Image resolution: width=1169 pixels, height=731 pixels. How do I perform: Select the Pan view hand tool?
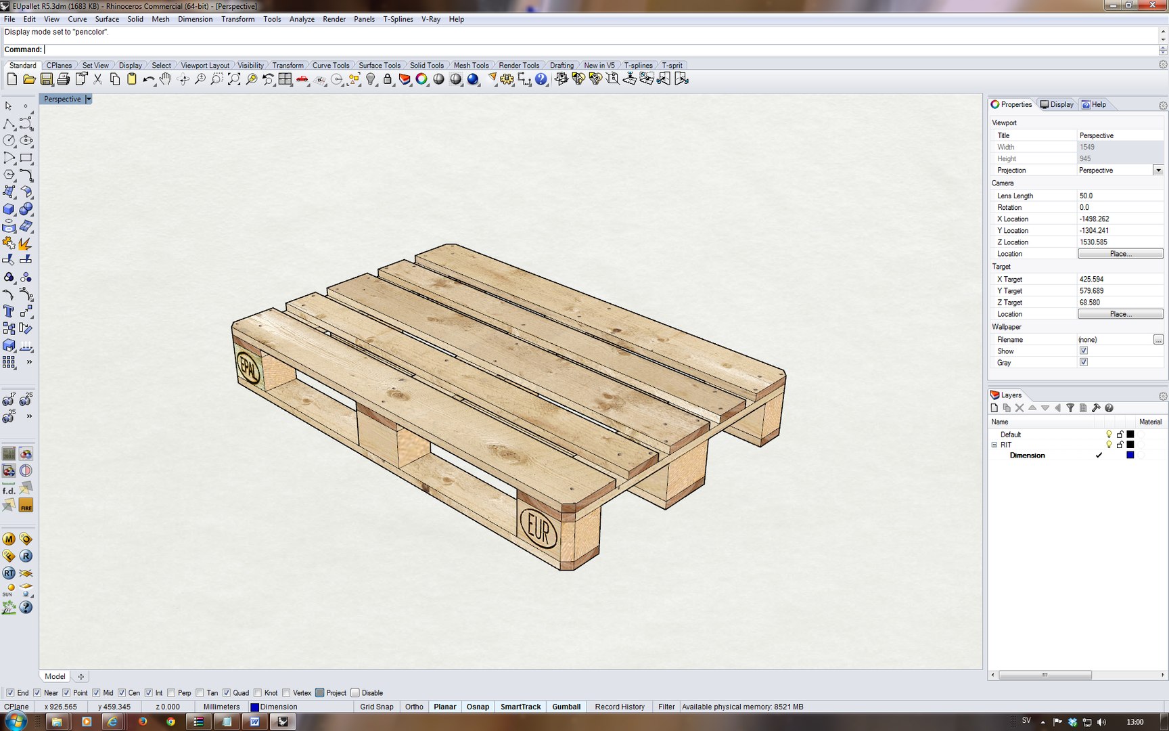pyautogui.click(x=165, y=79)
